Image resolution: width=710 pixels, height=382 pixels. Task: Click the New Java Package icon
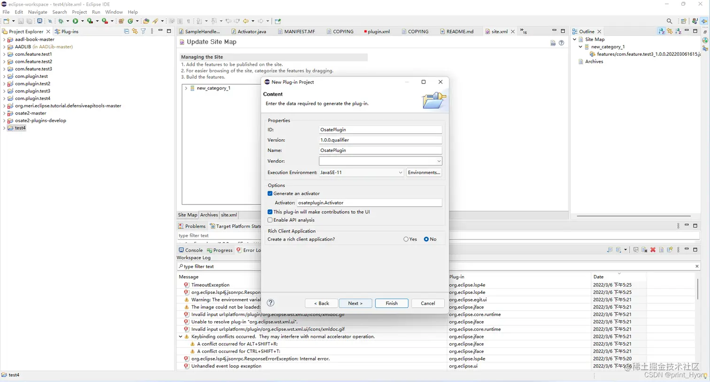point(121,21)
